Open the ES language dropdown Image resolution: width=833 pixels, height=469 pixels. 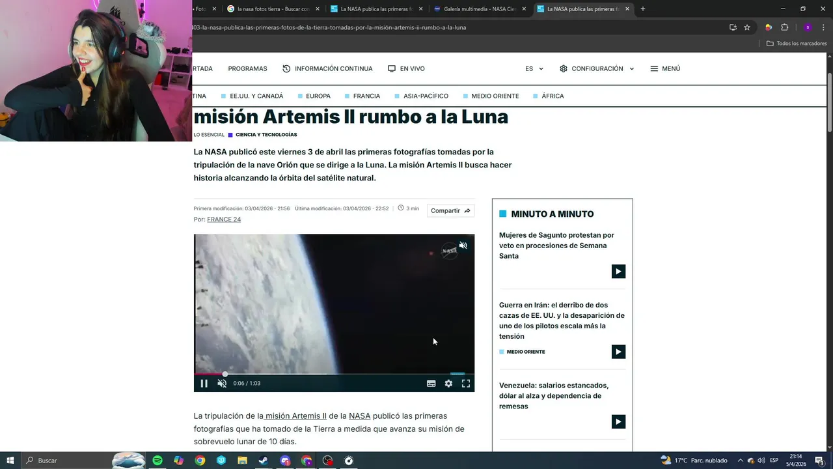(x=534, y=68)
